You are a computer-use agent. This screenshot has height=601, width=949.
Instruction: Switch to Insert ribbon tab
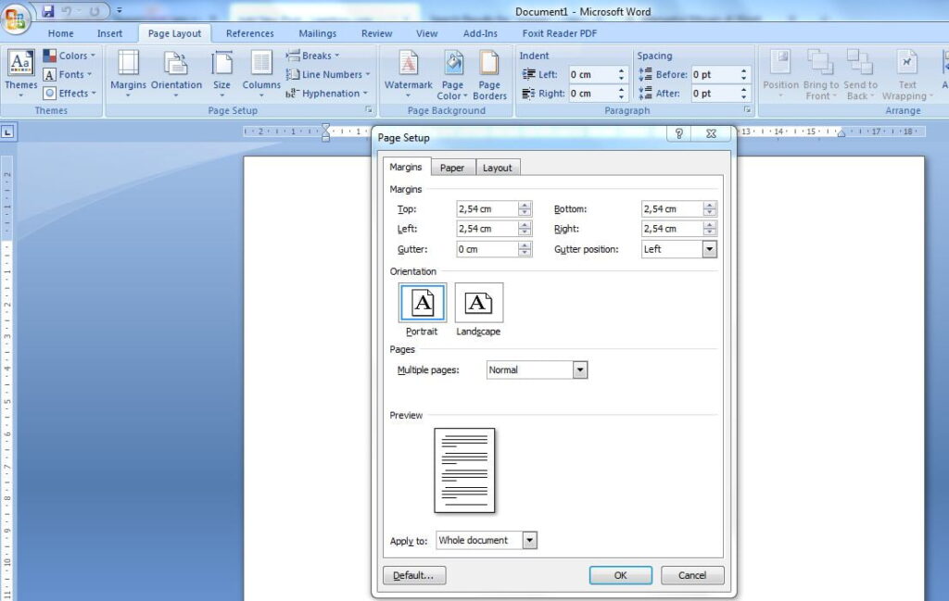(109, 34)
